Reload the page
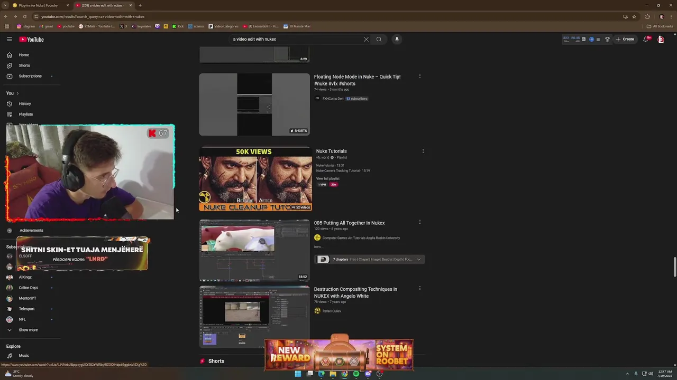This screenshot has height=380, width=677. click(x=24, y=16)
